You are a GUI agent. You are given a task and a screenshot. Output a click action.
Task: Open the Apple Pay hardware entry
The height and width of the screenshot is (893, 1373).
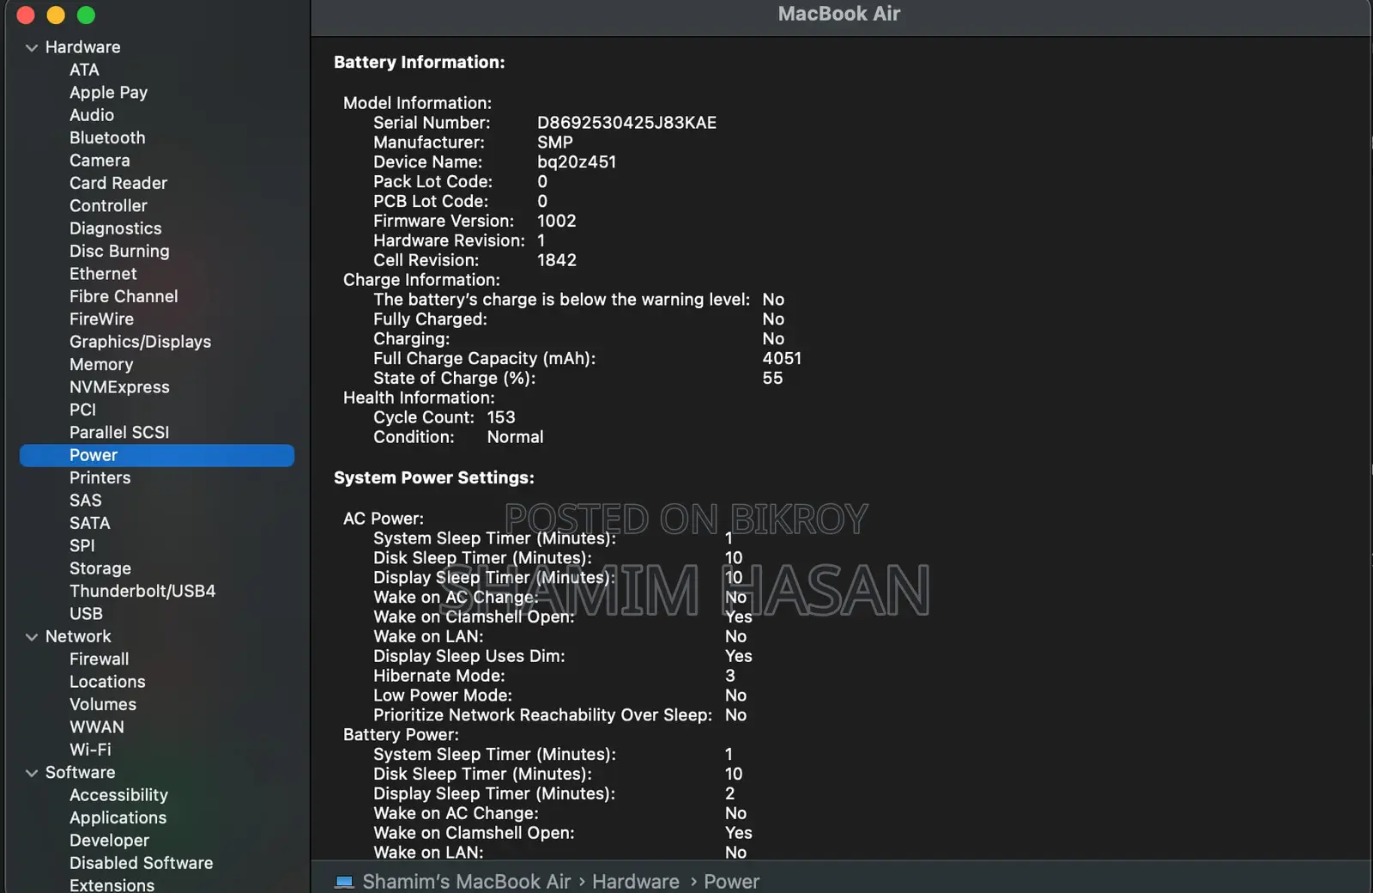(108, 93)
